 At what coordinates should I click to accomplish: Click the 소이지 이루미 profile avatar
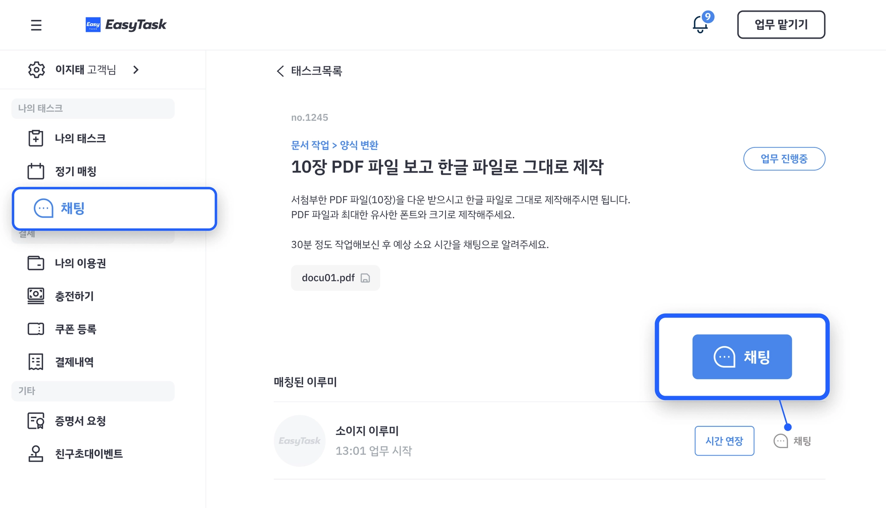pyautogui.click(x=299, y=441)
